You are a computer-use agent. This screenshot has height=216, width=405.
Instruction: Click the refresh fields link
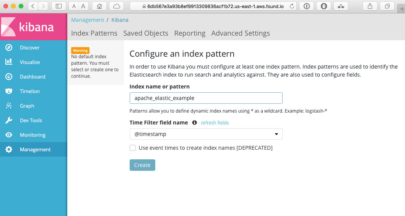coord(215,123)
